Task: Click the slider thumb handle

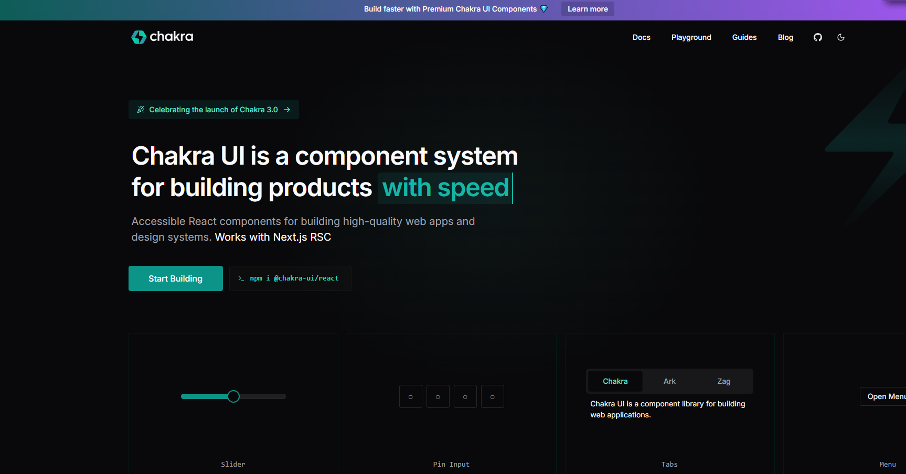Action: pyautogui.click(x=233, y=396)
